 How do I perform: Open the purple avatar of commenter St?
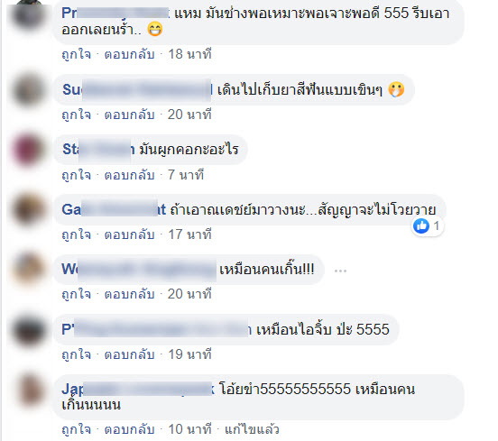point(29,151)
